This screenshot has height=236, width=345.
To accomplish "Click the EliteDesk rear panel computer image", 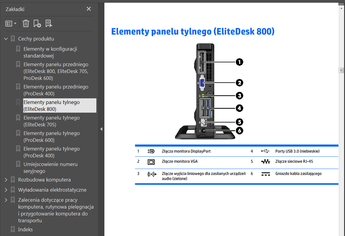I will click(205, 91).
